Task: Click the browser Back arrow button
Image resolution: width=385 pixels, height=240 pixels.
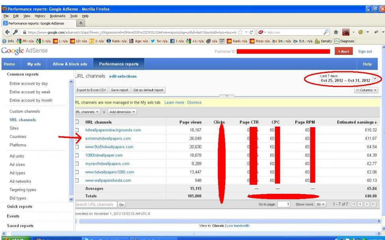Action: tap(7, 32)
